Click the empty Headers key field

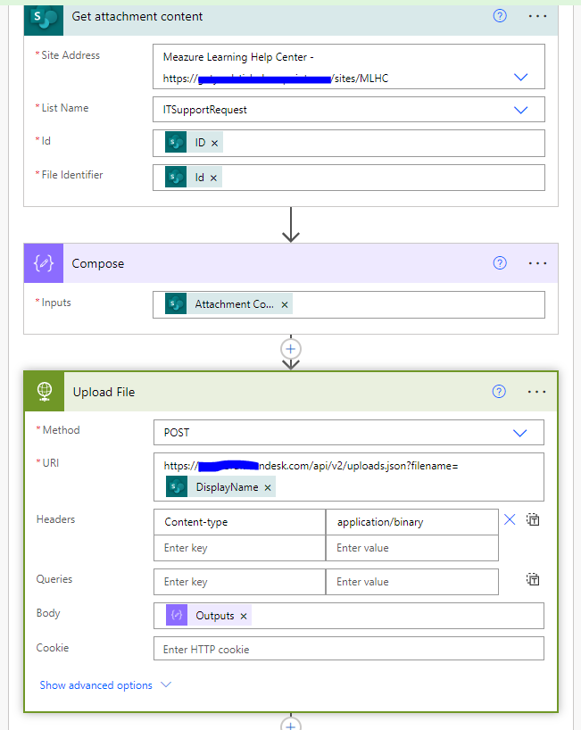point(239,548)
